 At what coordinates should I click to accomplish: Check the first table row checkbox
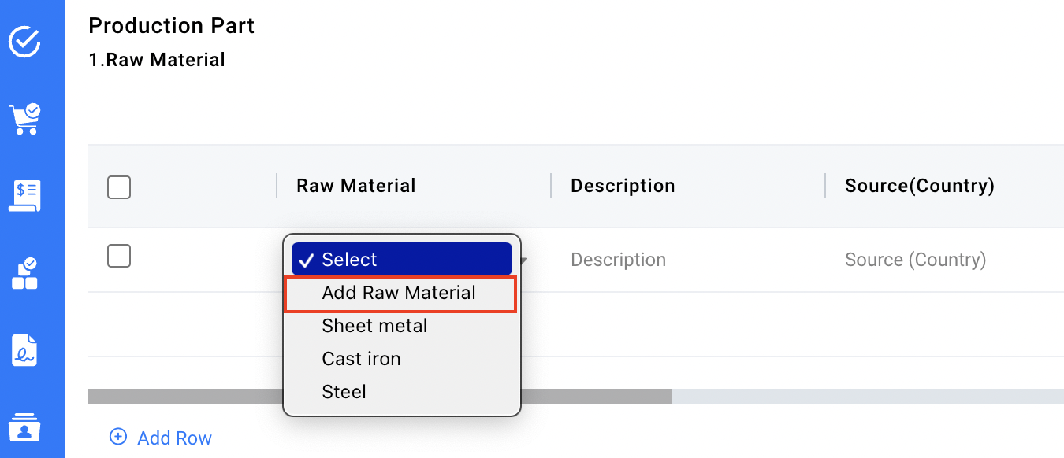pos(119,256)
